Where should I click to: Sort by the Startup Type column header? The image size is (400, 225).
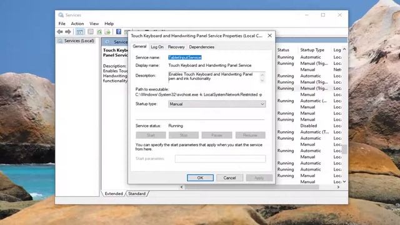[x=312, y=50]
